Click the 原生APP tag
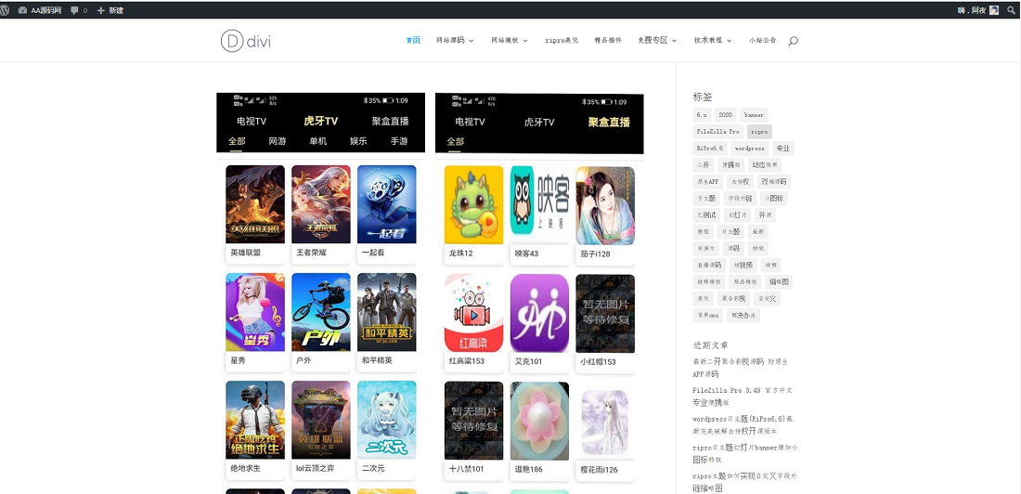This screenshot has height=494, width=1021. (x=708, y=182)
